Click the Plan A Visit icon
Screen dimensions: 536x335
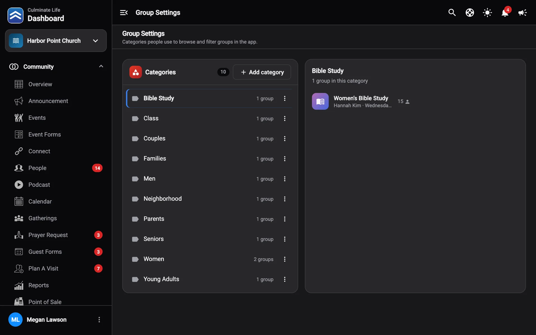tap(19, 269)
